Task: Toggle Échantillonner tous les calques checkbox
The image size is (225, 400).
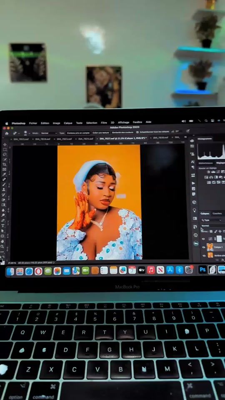Action: [x=137, y=132]
